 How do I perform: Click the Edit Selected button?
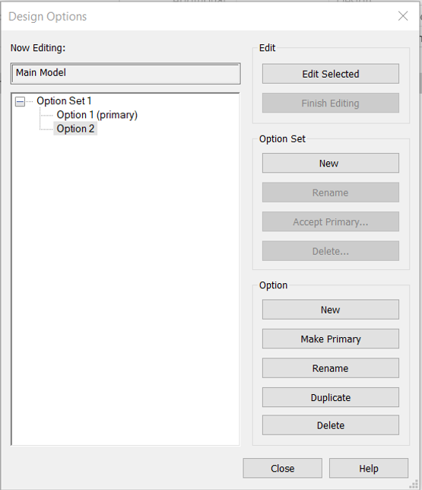click(x=331, y=74)
